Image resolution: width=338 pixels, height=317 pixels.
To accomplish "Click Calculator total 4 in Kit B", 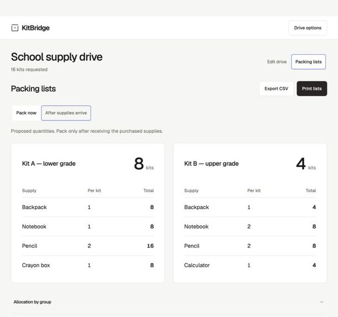I will pyautogui.click(x=314, y=265).
